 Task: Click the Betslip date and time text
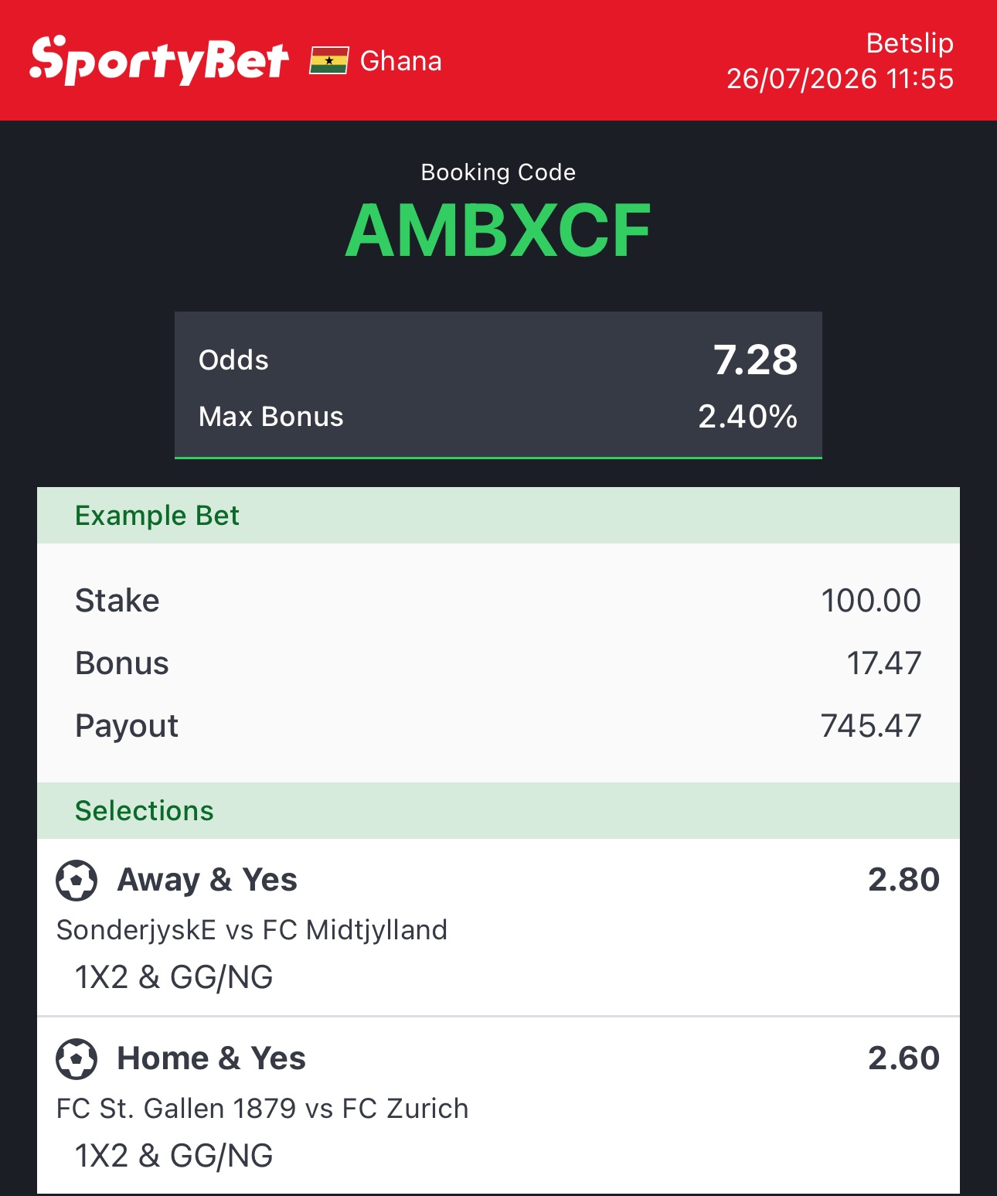840,79
